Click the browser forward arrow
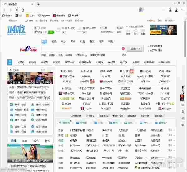Screen dimensions: 187x172 [x=11, y=10]
